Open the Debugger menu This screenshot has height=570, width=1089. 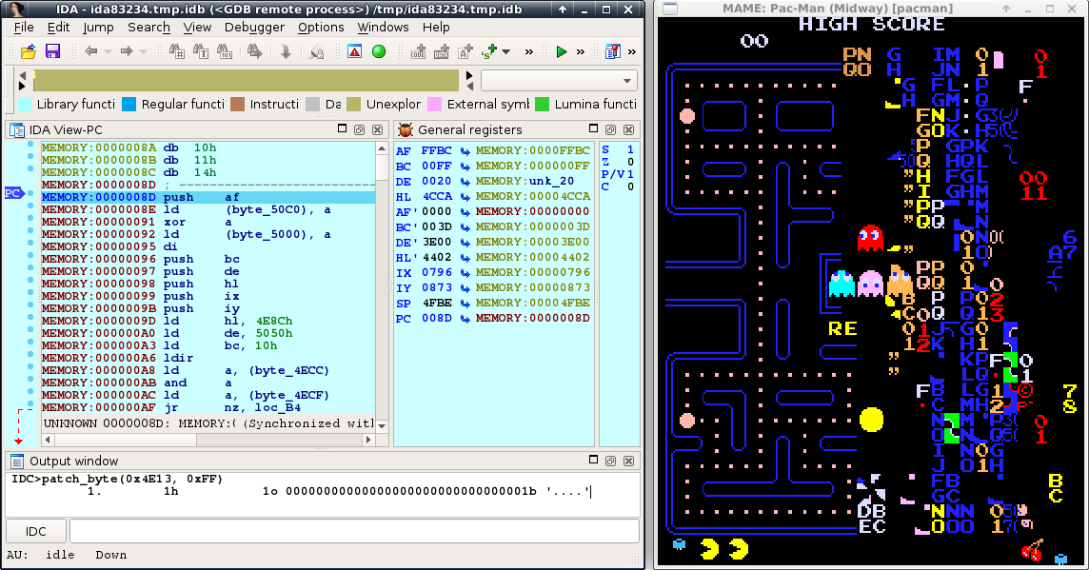(254, 27)
